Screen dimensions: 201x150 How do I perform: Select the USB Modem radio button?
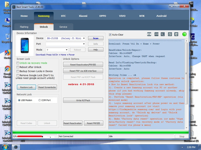(19, 100)
